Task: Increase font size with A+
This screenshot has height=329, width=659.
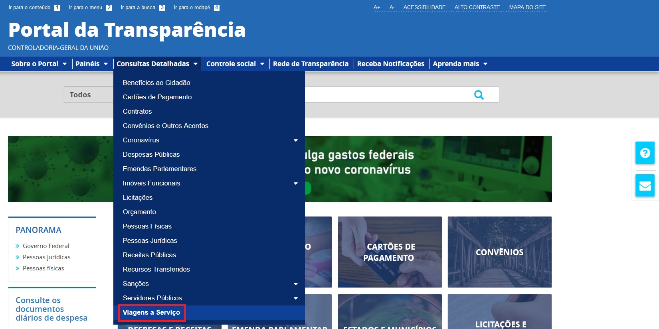Action: coord(376,8)
